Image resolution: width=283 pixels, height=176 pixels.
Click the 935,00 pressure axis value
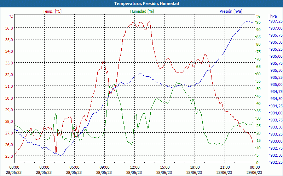(x=276, y=84)
